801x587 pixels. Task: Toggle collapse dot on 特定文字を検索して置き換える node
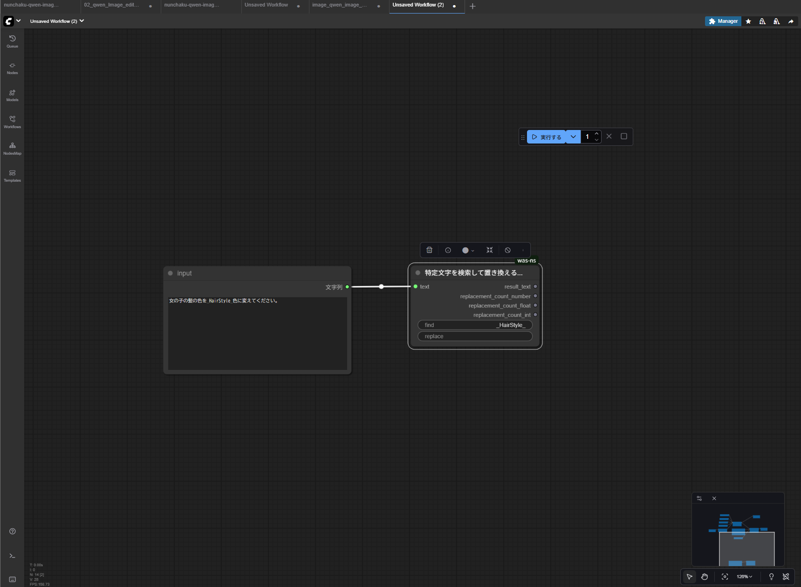point(418,273)
